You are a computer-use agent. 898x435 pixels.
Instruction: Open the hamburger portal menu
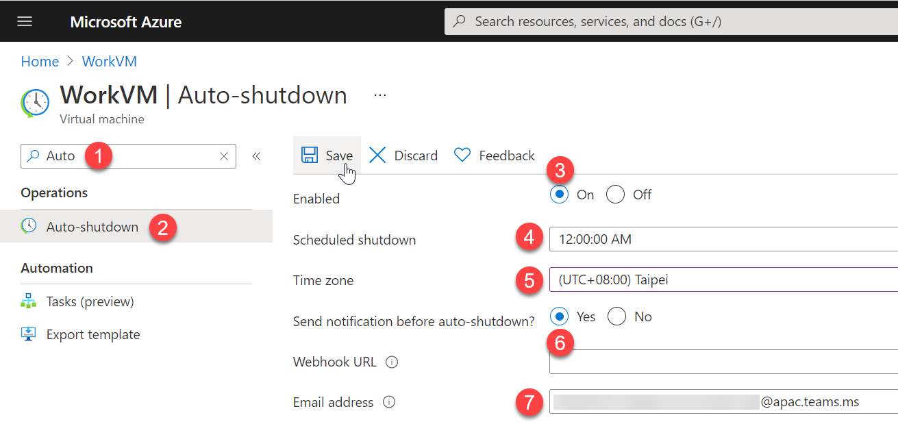pyautogui.click(x=25, y=21)
